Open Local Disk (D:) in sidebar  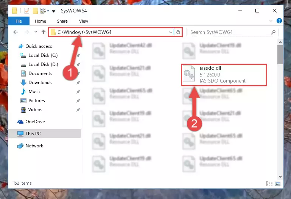click(x=43, y=64)
